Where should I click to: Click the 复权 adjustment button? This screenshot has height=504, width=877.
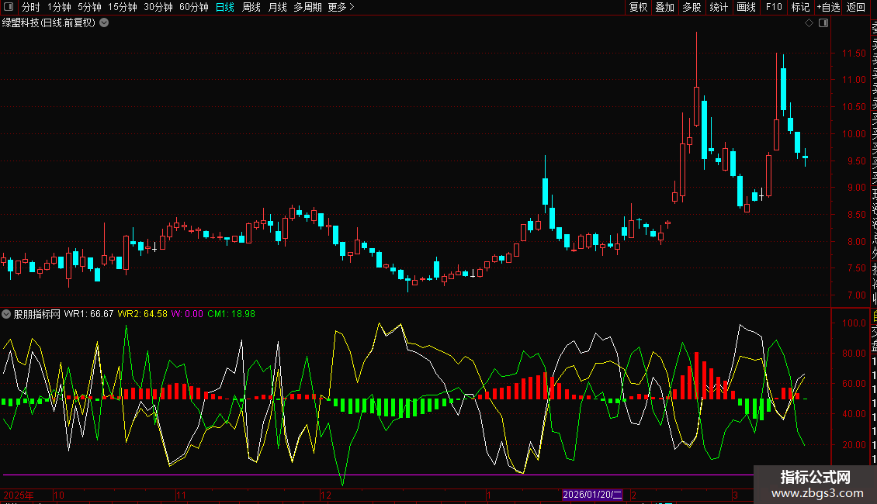coord(638,7)
